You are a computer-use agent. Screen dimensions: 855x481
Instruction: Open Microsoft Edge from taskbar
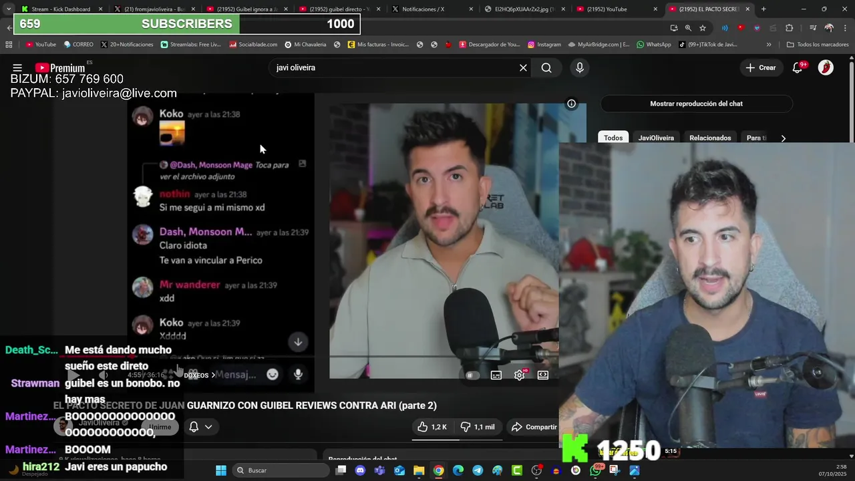pyautogui.click(x=458, y=470)
